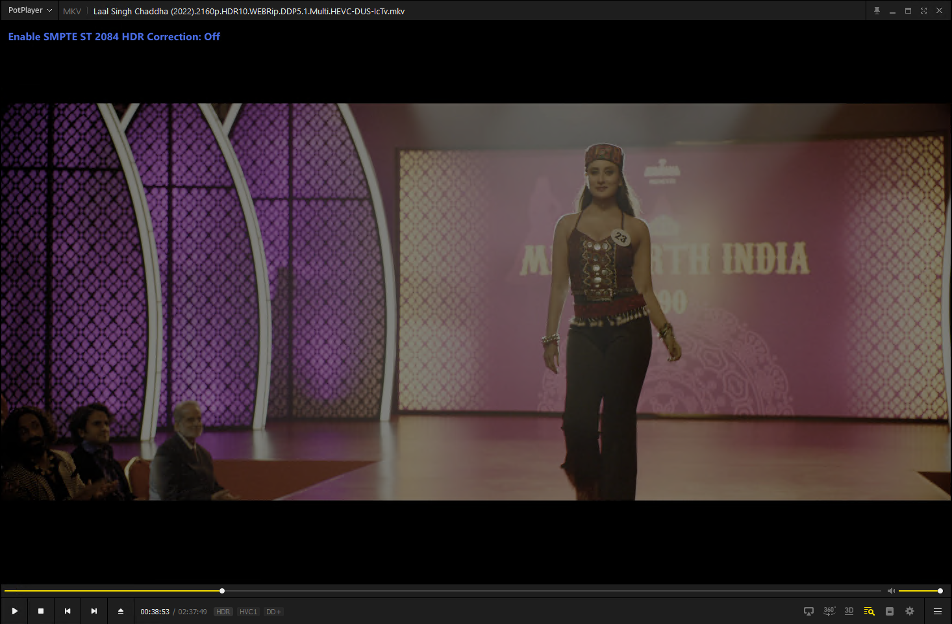Viewport: 952px width, 624px height.
Task: Play the video
Action: click(14, 611)
